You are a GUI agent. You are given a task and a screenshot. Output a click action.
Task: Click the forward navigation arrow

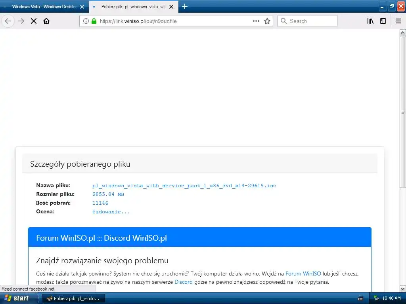pos(21,21)
